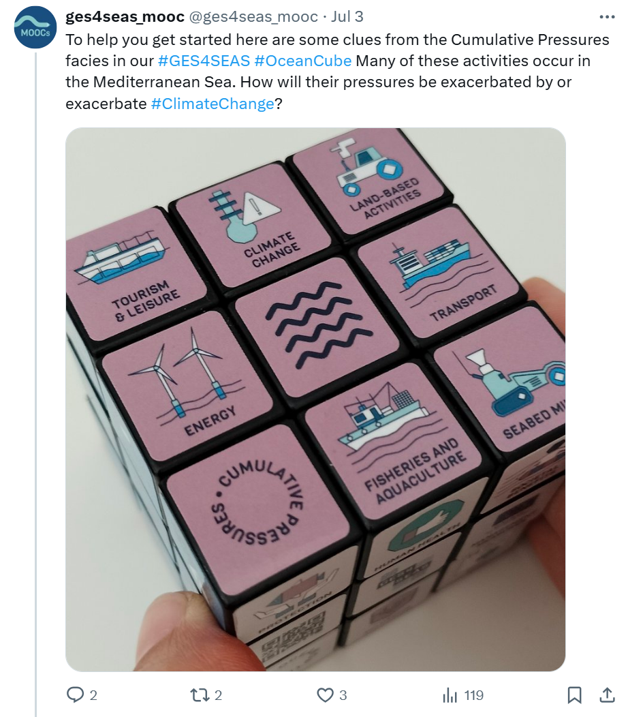Open the share upload icon
628x717 pixels.
[606, 695]
